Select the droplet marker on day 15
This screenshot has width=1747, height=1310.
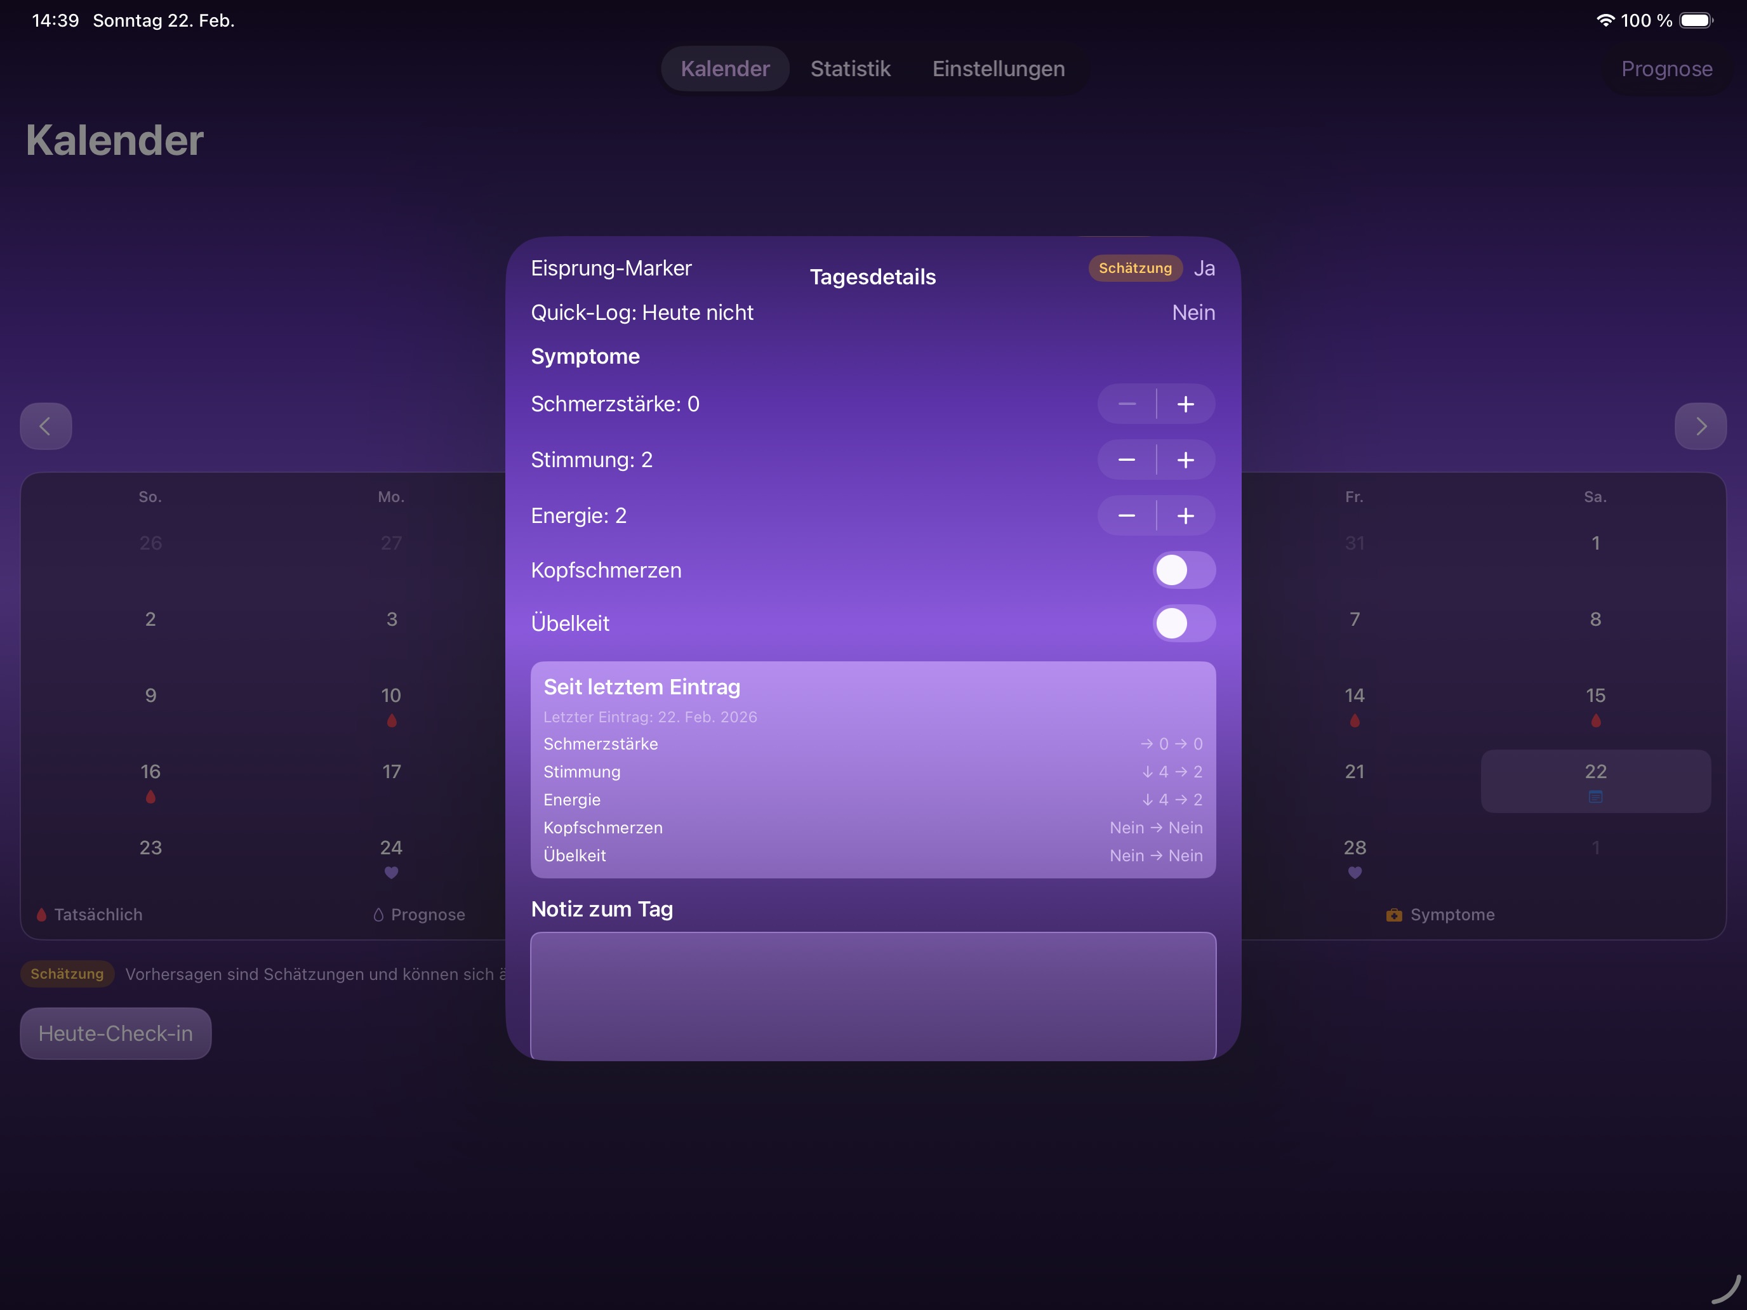[1595, 721]
